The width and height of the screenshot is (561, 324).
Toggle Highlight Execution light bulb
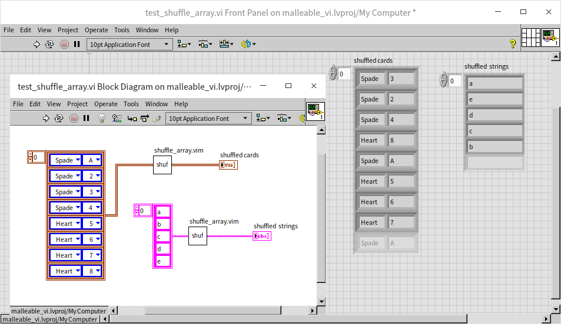(x=101, y=119)
